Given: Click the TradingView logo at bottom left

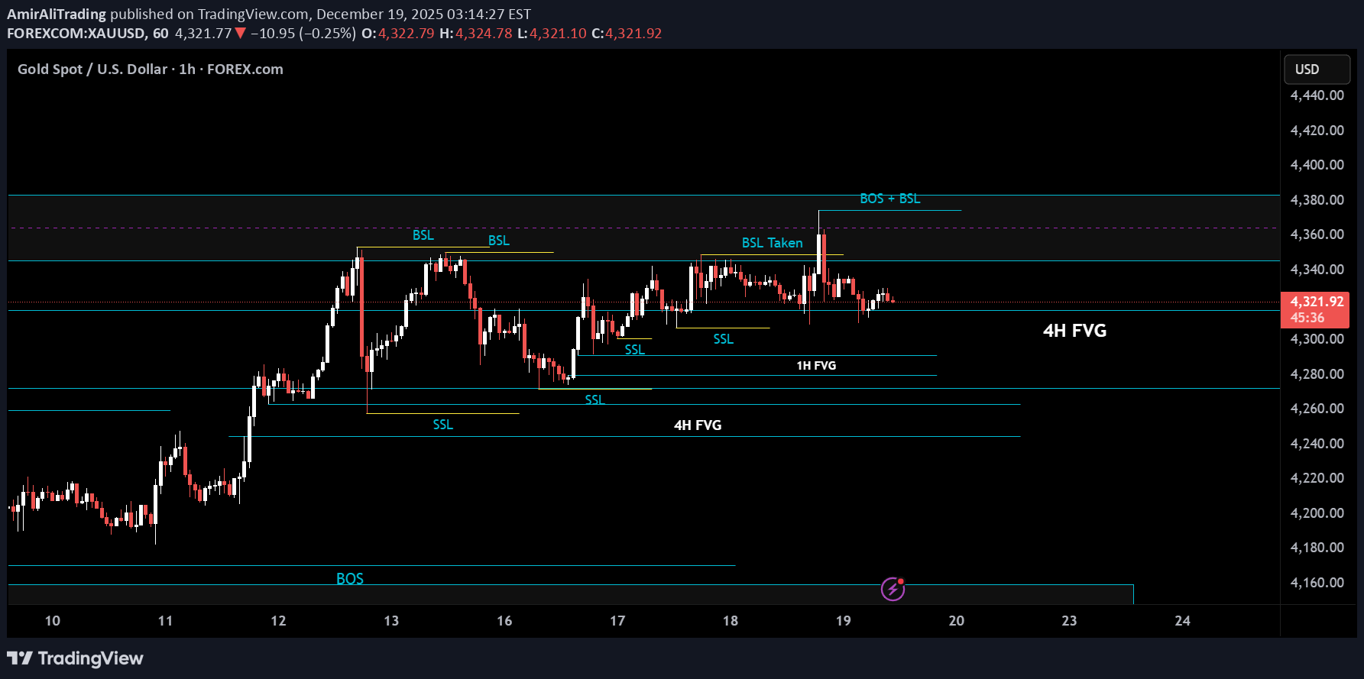Looking at the screenshot, I should point(75,658).
